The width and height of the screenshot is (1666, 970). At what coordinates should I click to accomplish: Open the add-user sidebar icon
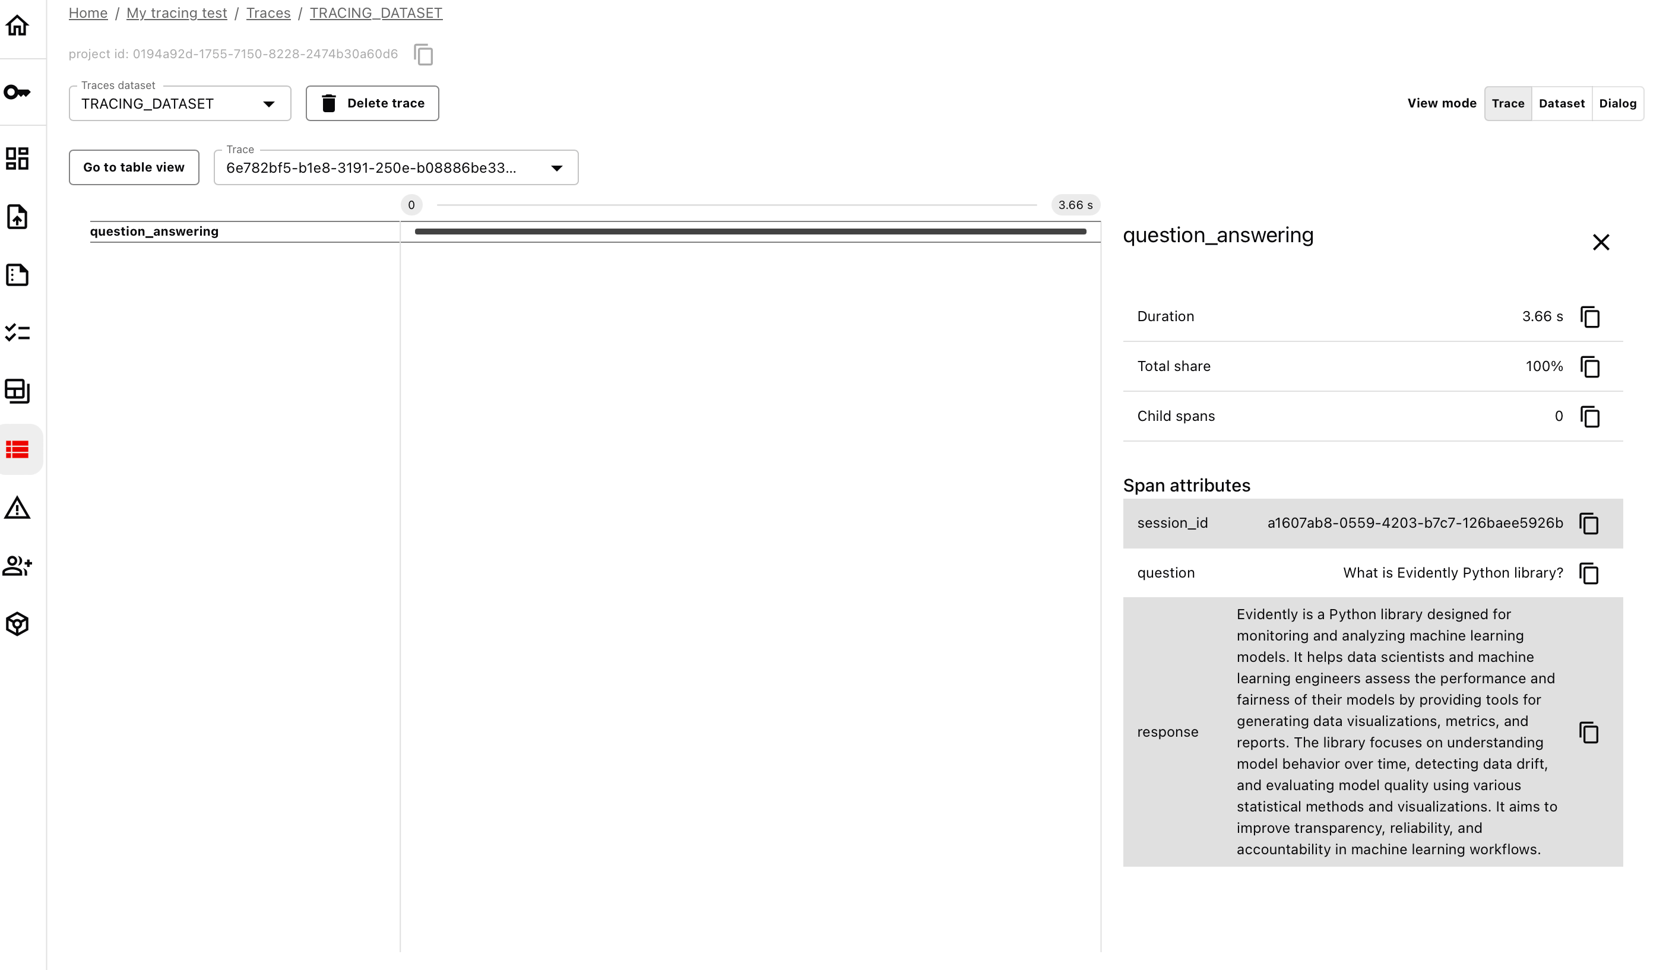(17, 566)
